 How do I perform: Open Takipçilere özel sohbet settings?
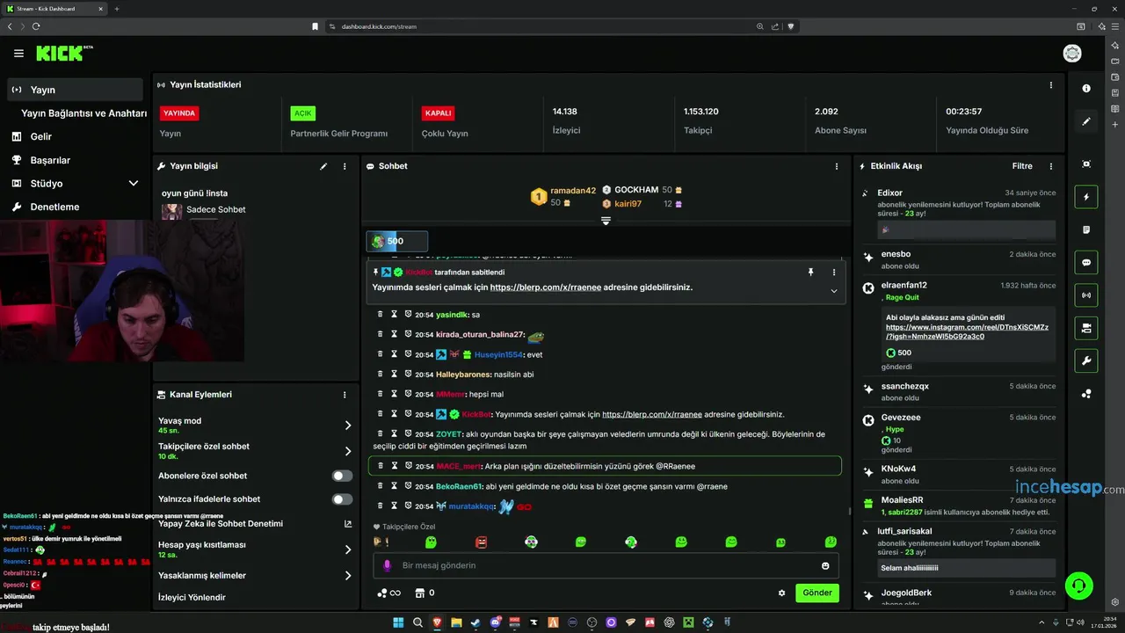coord(255,451)
